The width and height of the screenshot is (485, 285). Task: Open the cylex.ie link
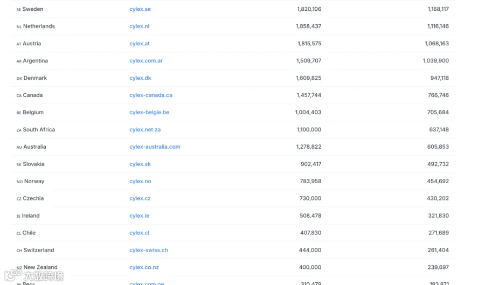(x=139, y=216)
